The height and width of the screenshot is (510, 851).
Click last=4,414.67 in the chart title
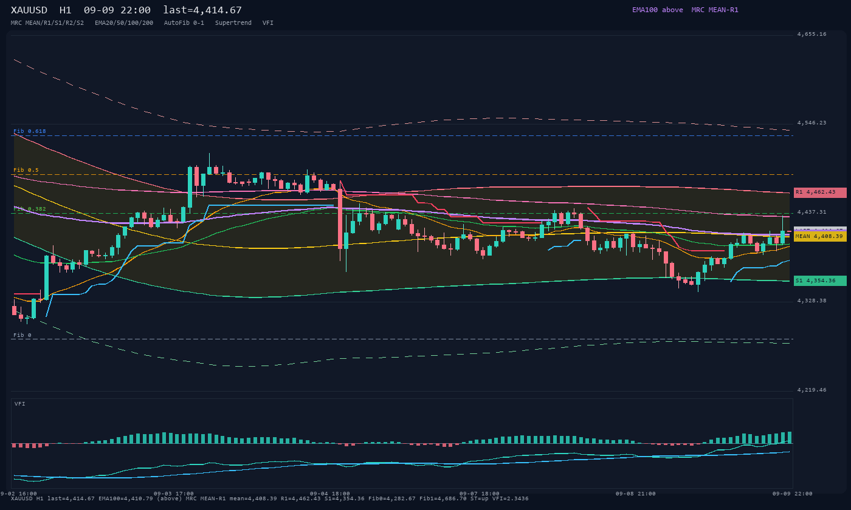202,10
